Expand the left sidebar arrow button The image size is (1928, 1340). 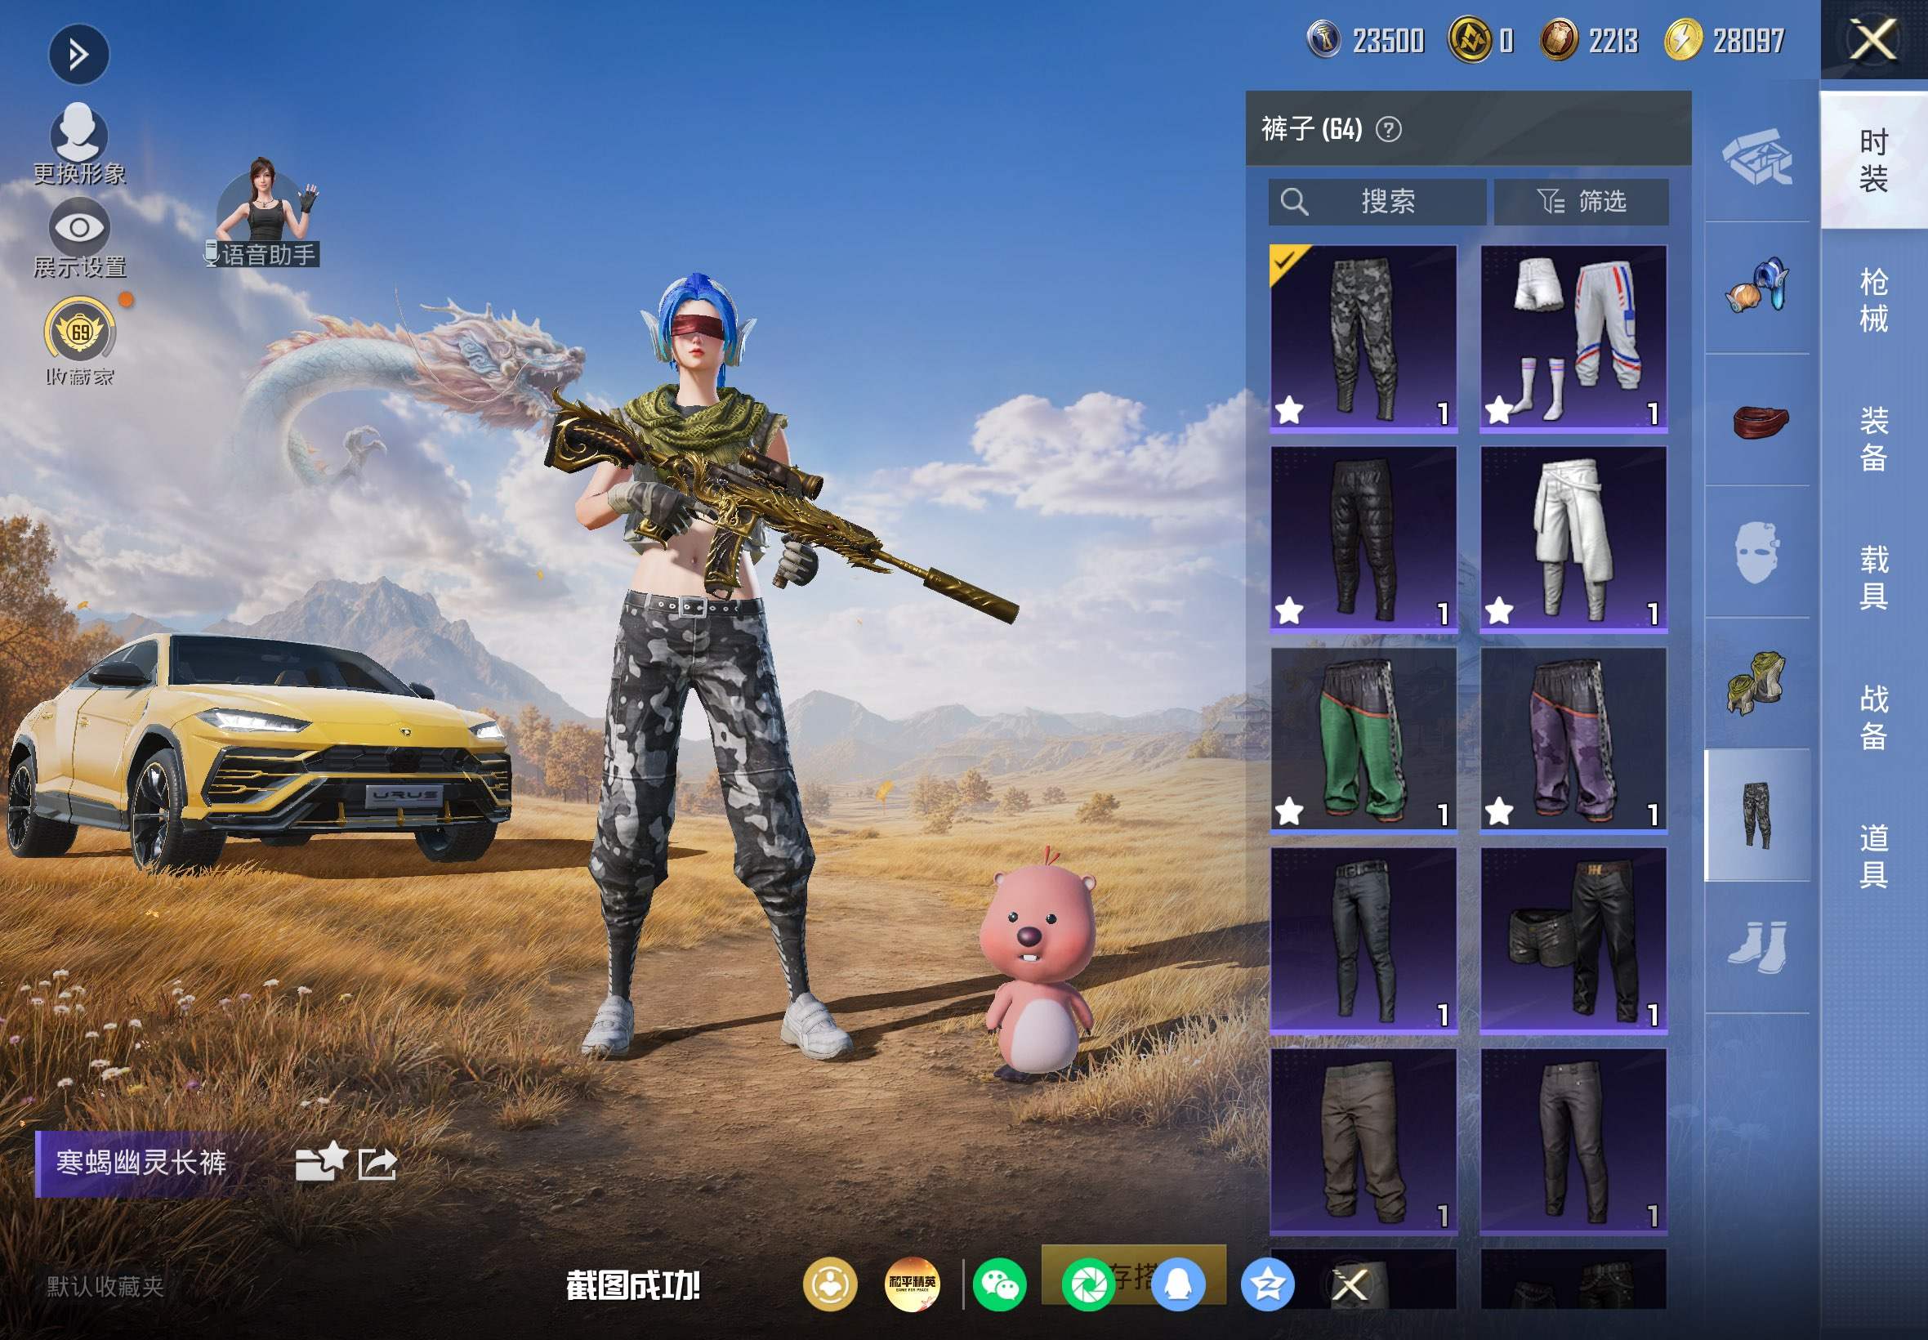tap(78, 55)
